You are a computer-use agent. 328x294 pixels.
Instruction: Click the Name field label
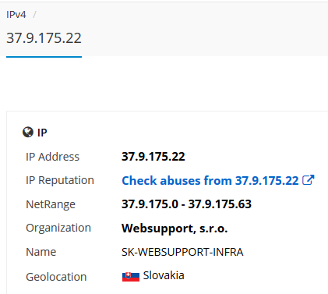pyautogui.click(x=41, y=252)
